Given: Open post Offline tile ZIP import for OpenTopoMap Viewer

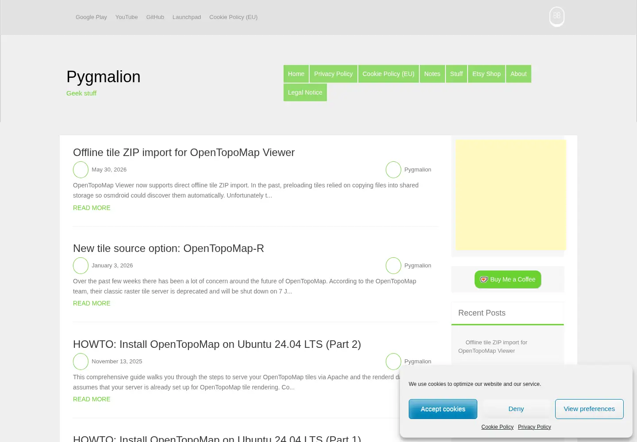Looking at the screenshot, I should (x=184, y=152).
